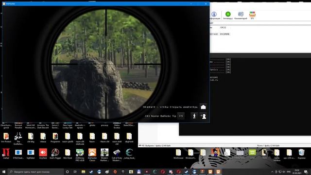Open the Vm-Protect folder on desktop

point(6,138)
